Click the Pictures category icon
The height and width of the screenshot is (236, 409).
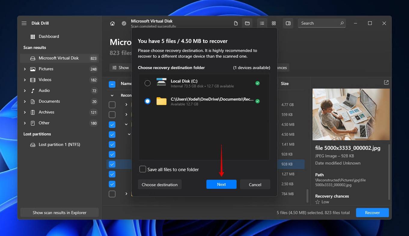point(33,69)
